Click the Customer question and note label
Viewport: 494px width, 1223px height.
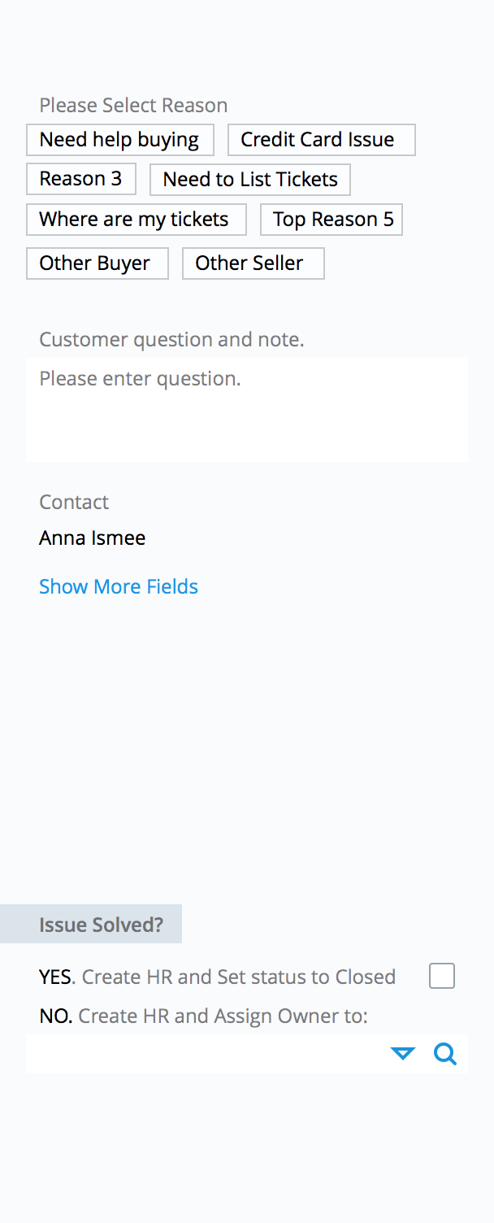click(171, 339)
